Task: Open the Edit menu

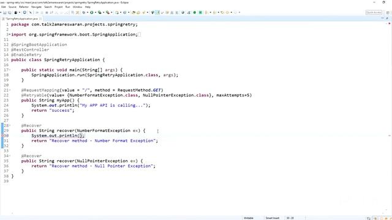Action: [4, 7]
